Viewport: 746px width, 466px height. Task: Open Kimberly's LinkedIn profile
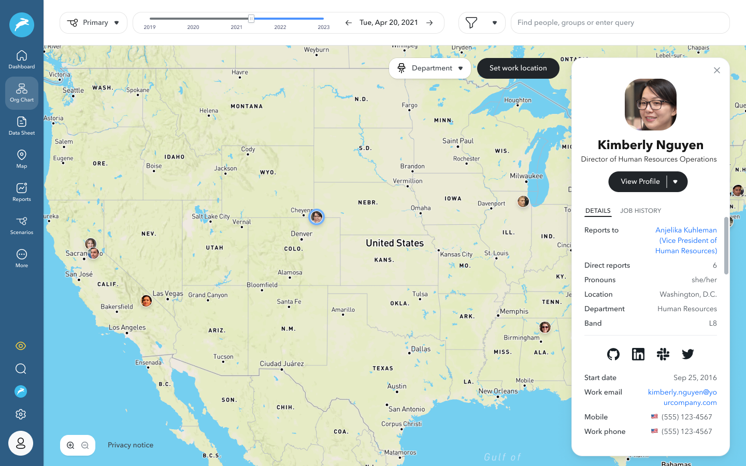tap(638, 354)
